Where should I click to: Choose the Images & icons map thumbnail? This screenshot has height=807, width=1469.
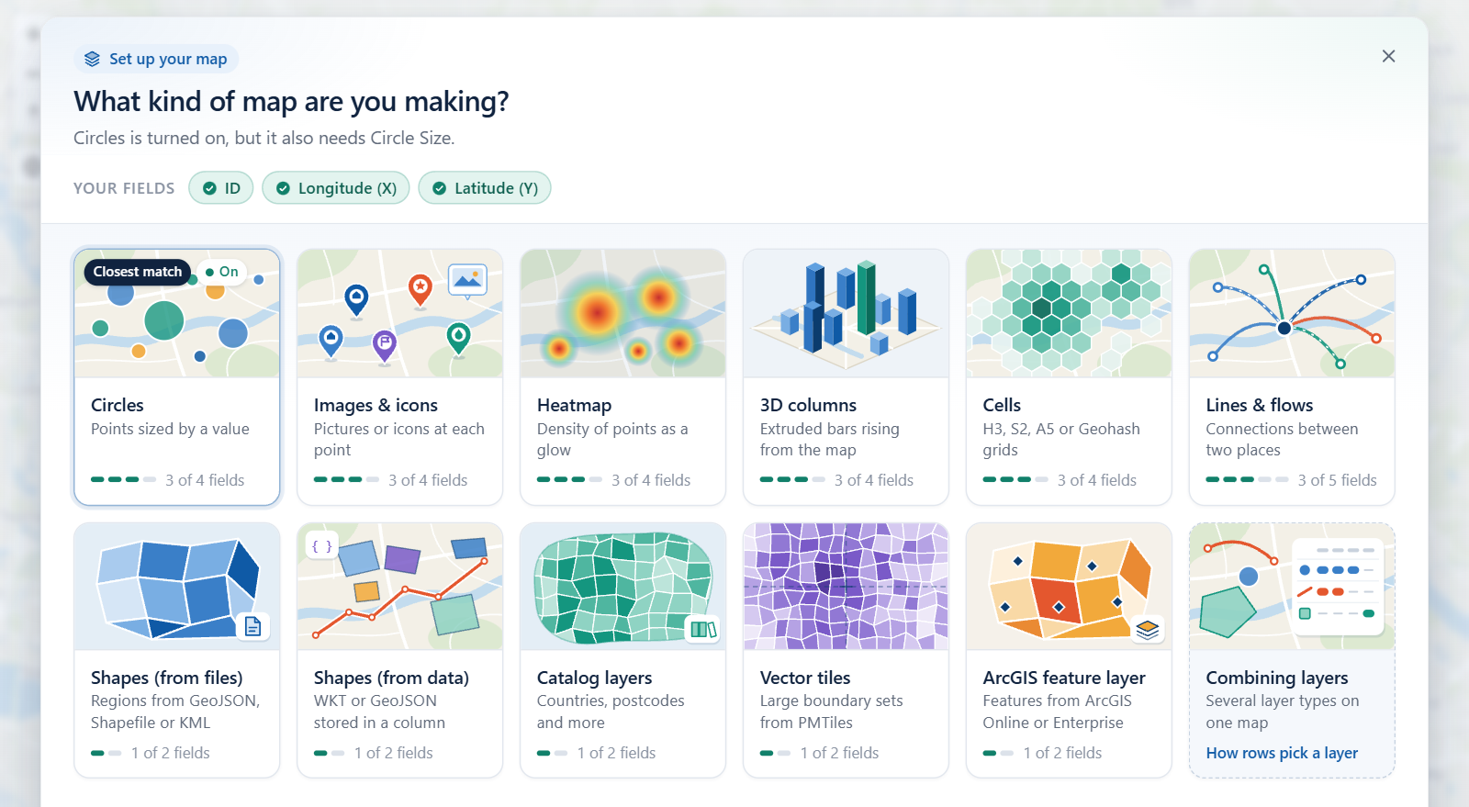(x=400, y=313)
